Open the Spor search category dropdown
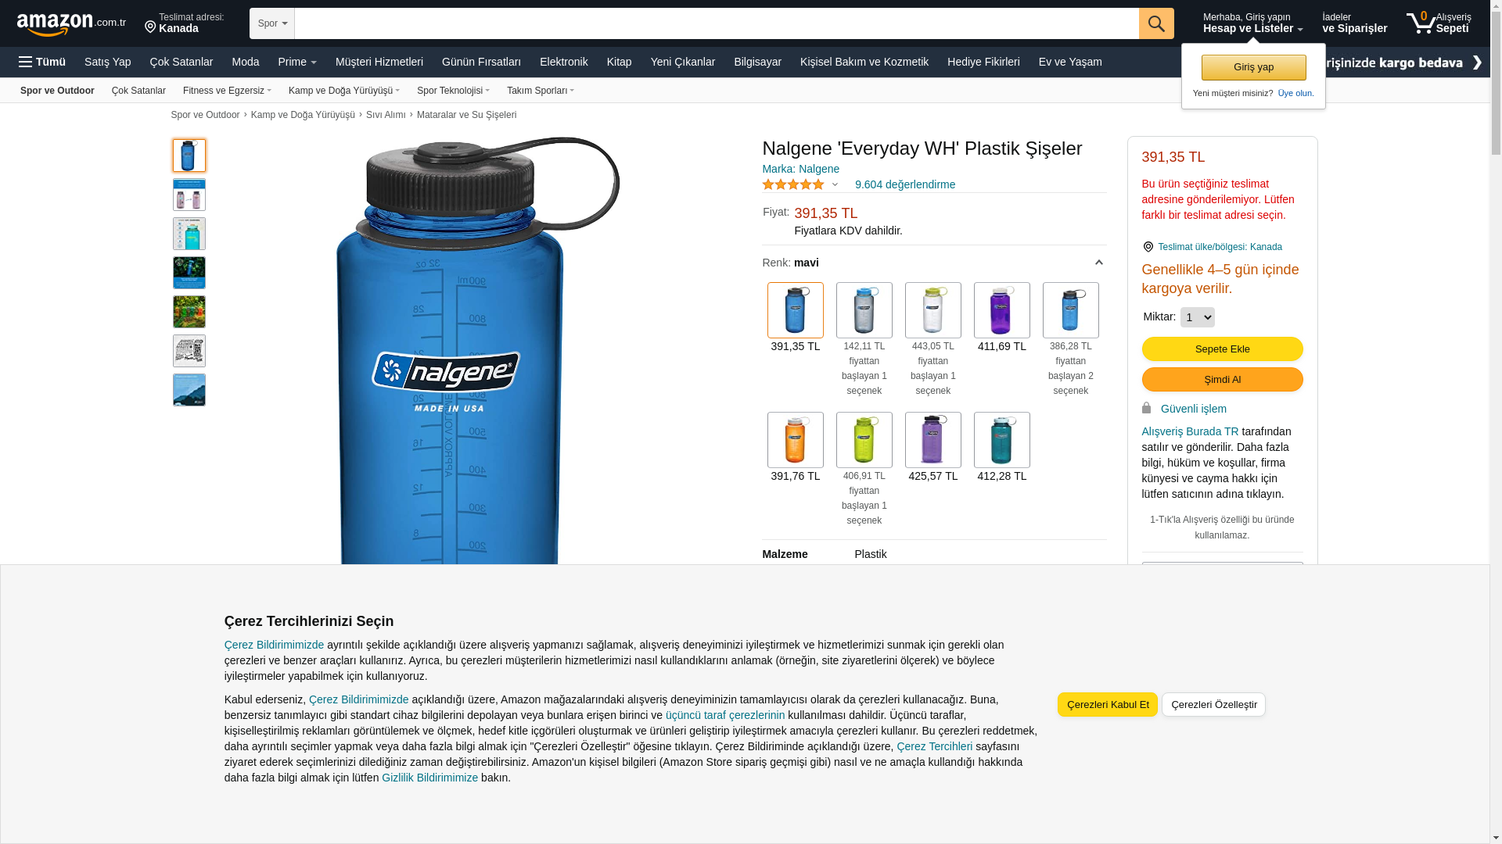 pyautogui.click(x=272, y=23)
